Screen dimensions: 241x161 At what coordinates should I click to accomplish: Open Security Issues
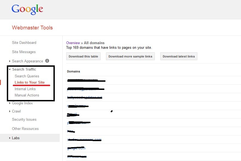(24, 119)
